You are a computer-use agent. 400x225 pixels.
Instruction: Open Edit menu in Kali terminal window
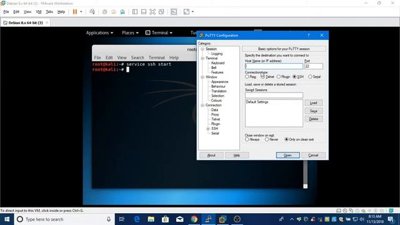109,57
